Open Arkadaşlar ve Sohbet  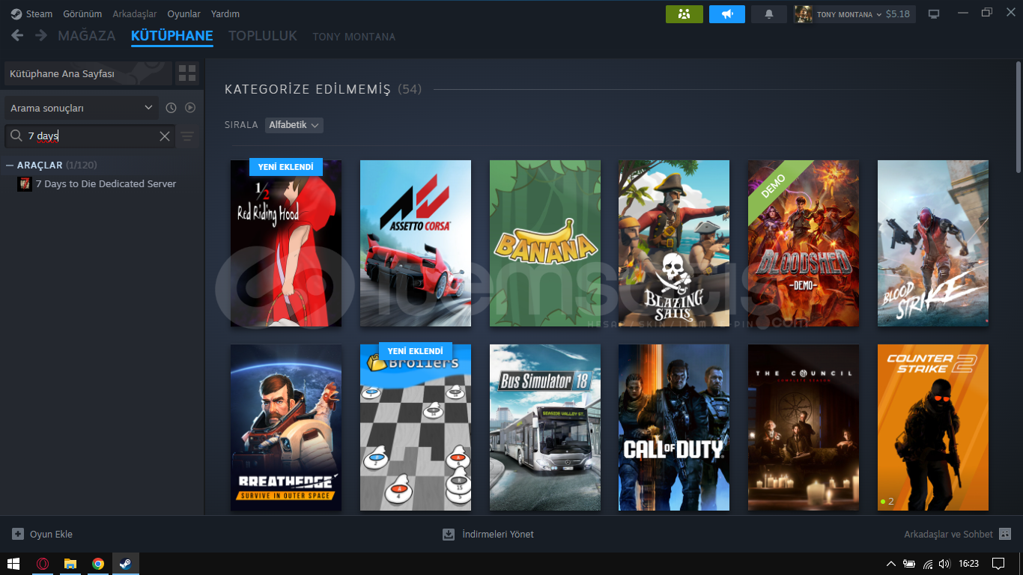[x=958, y=534]
